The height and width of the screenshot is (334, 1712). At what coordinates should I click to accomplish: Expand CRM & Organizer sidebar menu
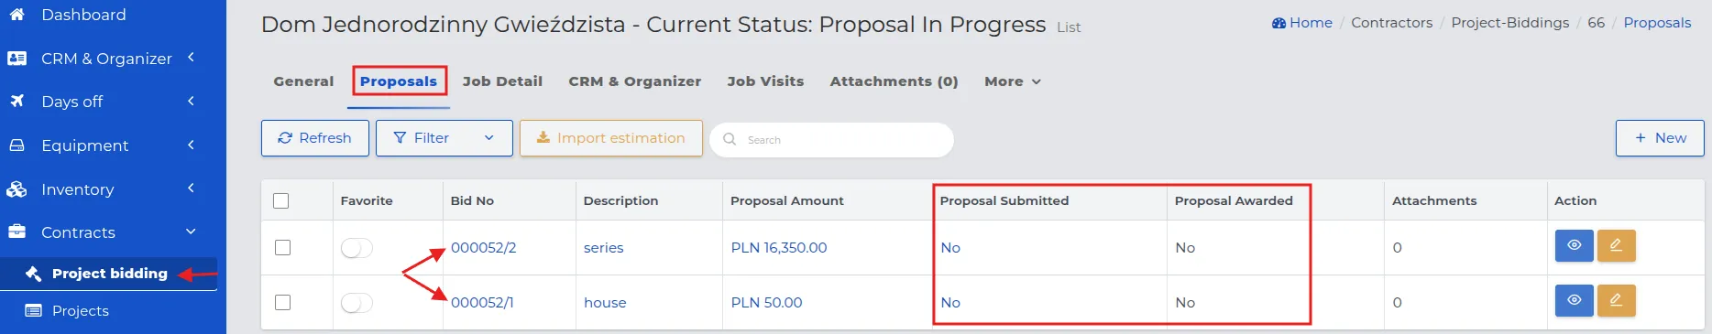pyautogui.click(x=106, y=59)
